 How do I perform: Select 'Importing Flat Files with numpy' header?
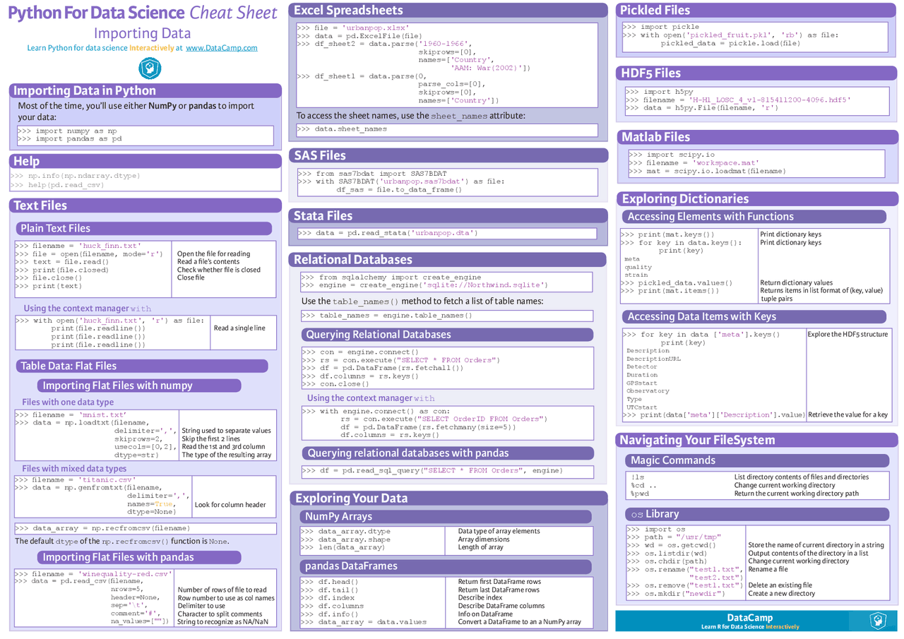139,386
